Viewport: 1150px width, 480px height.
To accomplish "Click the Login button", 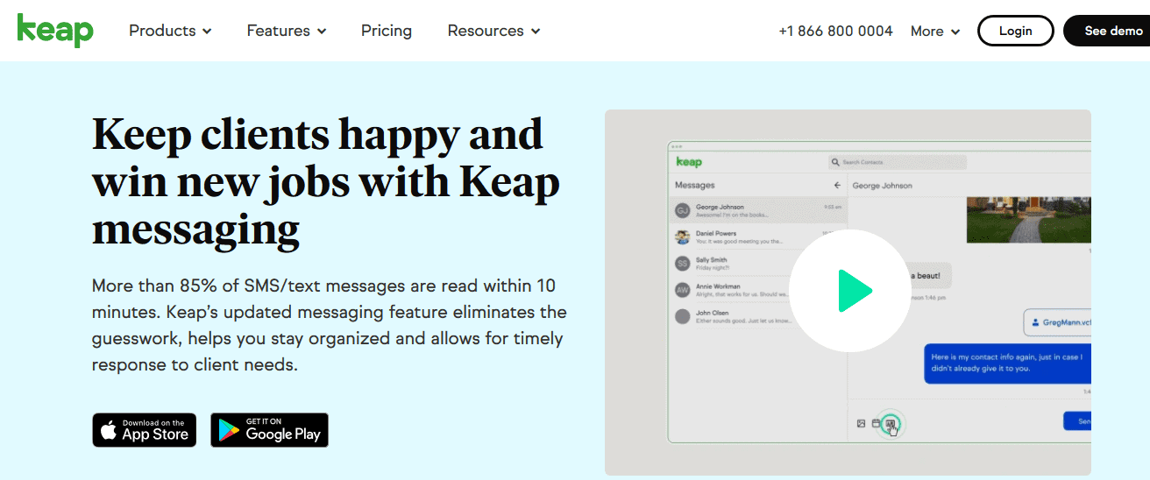I will point(1016,31).
